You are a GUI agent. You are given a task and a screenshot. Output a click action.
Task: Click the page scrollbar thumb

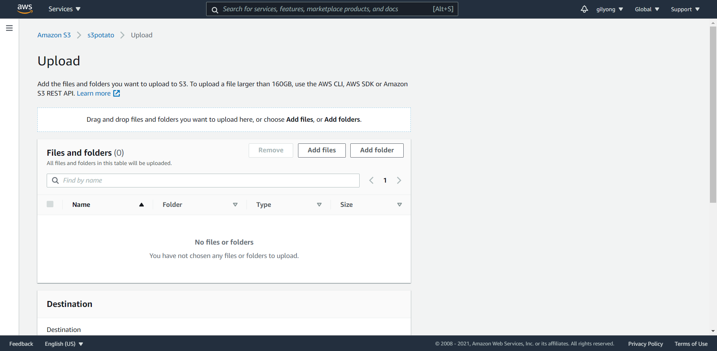tap(713, 115)
